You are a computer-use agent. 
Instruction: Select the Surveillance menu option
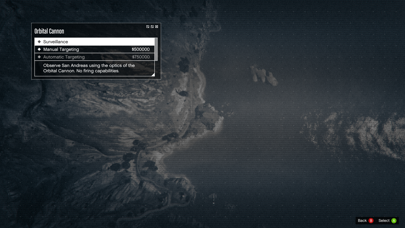56,42
